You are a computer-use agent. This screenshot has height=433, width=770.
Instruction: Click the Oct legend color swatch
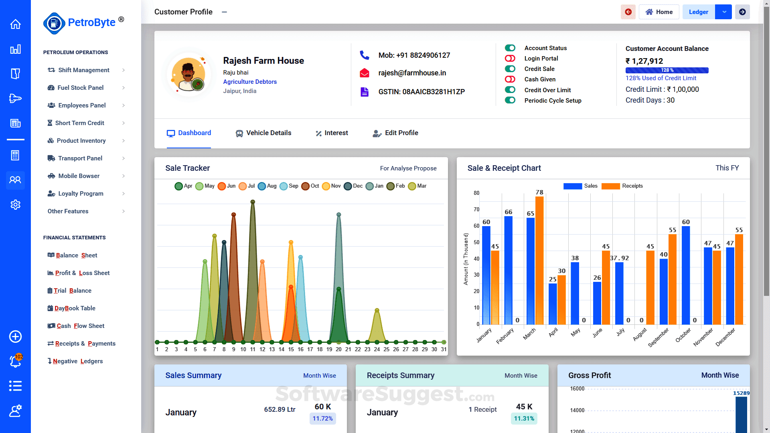(x=305, y=186)
